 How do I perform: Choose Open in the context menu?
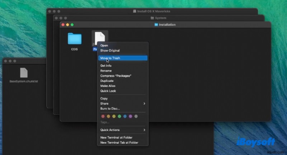click(x=123, y=45)
